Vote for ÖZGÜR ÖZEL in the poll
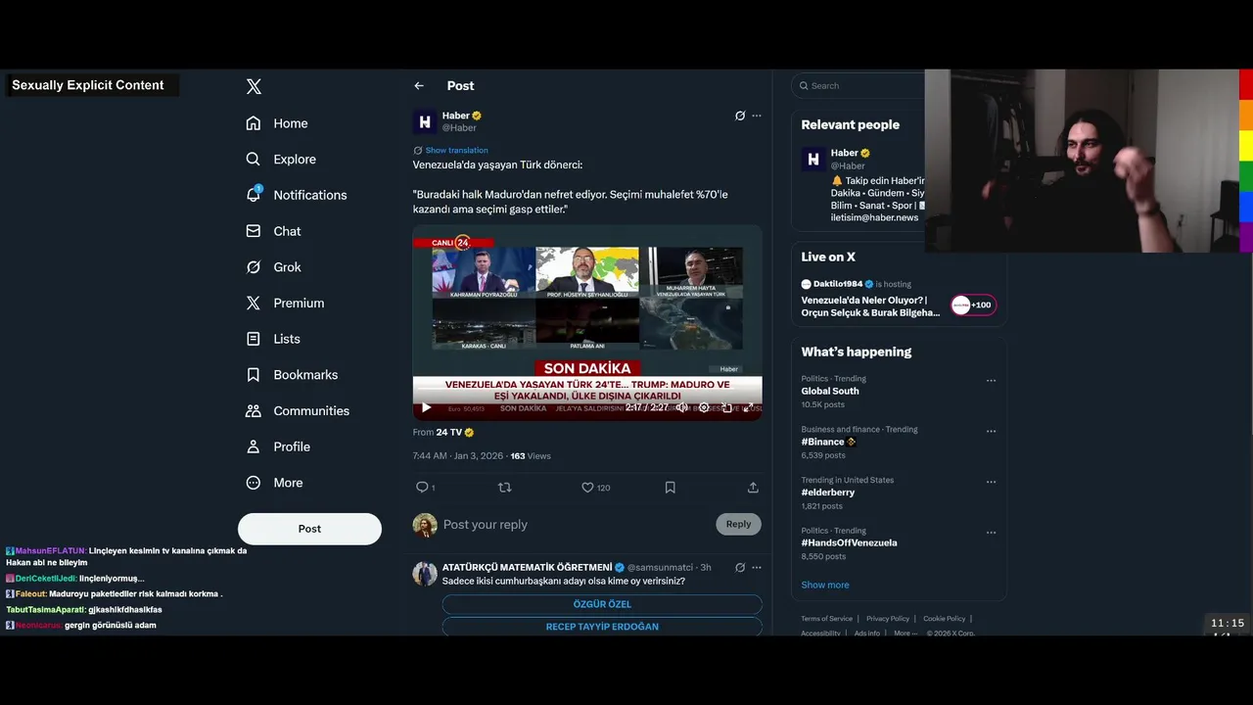Viewport: 1253px width, 705px height. pos(602,604)
